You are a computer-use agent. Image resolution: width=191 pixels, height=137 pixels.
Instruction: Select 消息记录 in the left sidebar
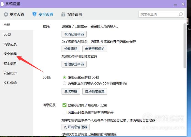click(x=17, y=44)
